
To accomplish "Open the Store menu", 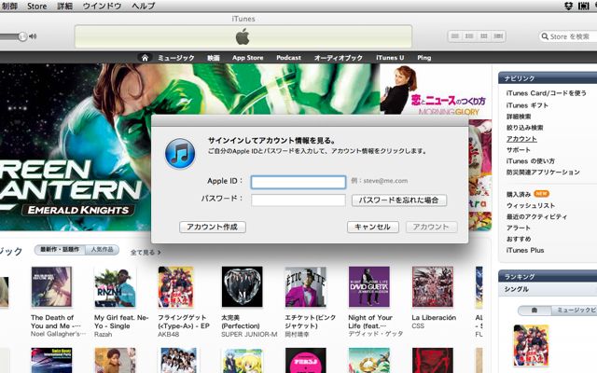I will (37, 7).
